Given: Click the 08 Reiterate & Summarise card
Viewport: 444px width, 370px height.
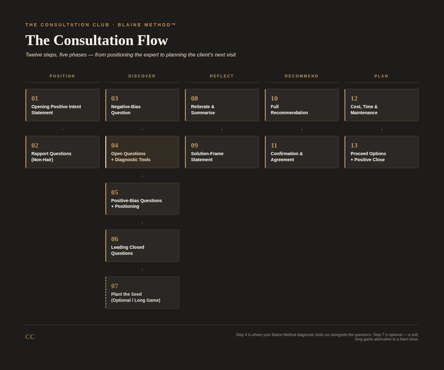Looking at the screenshot, I should pos(222,105).
